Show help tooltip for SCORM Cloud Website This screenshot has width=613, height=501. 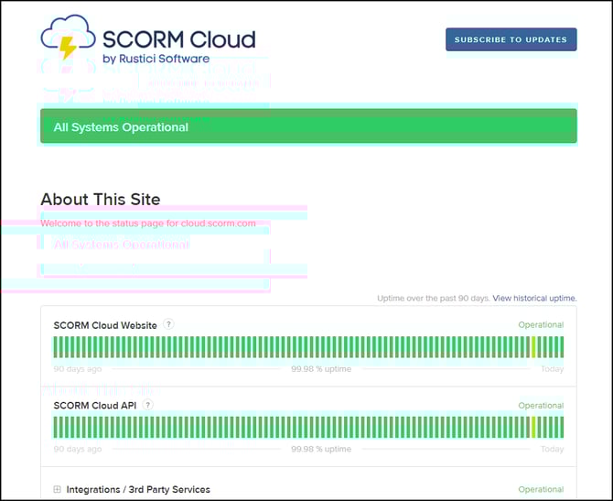pos(168,324)
